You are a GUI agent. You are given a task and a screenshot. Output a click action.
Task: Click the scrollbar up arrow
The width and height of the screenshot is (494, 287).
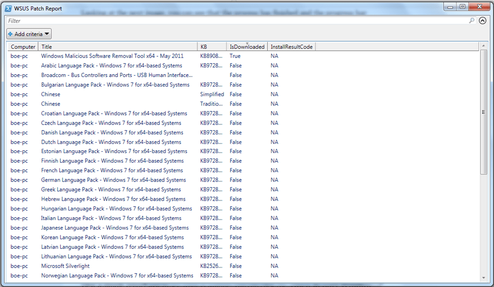[483, 47]
